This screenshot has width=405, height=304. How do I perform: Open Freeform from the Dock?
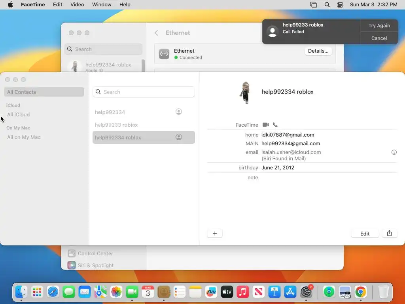(211, 292)
